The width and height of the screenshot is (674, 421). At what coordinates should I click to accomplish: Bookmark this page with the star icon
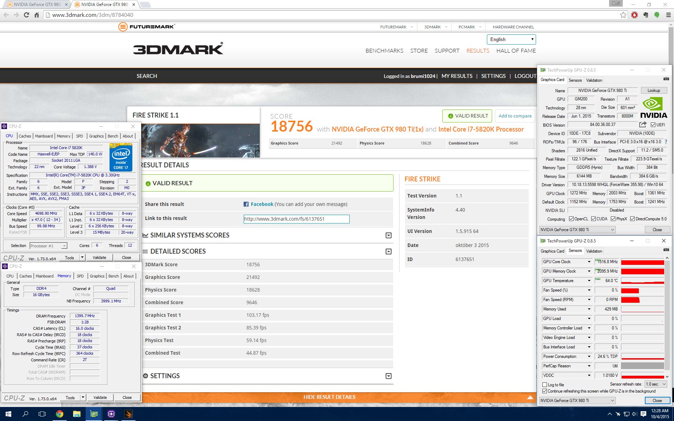[x=623, y=15]
